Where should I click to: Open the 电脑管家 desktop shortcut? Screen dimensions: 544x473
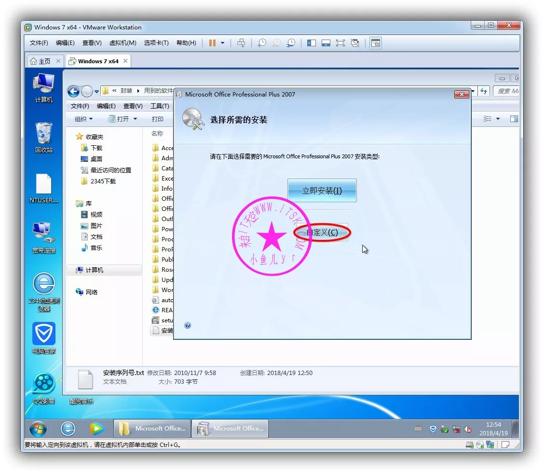click(44, 337)
